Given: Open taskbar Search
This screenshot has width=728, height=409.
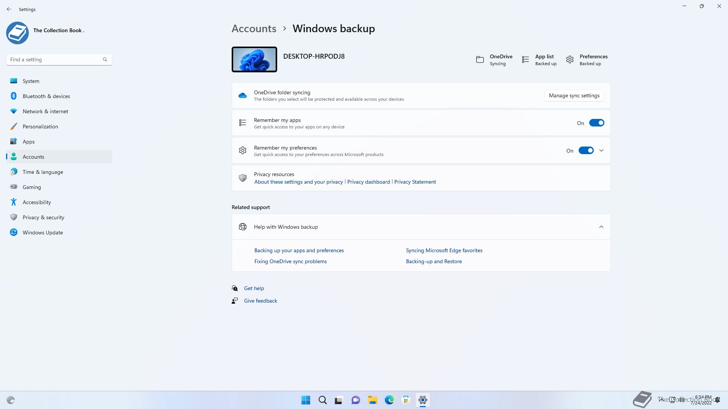Looking at the screenshot, I should click(322, 400).
